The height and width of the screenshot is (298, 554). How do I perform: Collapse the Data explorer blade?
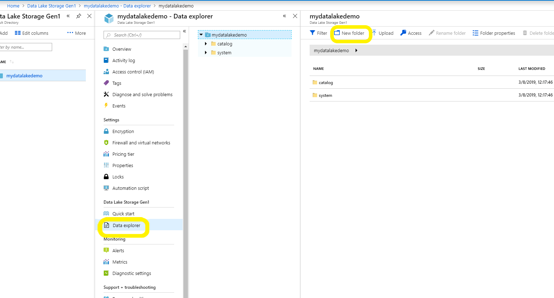point(284,16)
